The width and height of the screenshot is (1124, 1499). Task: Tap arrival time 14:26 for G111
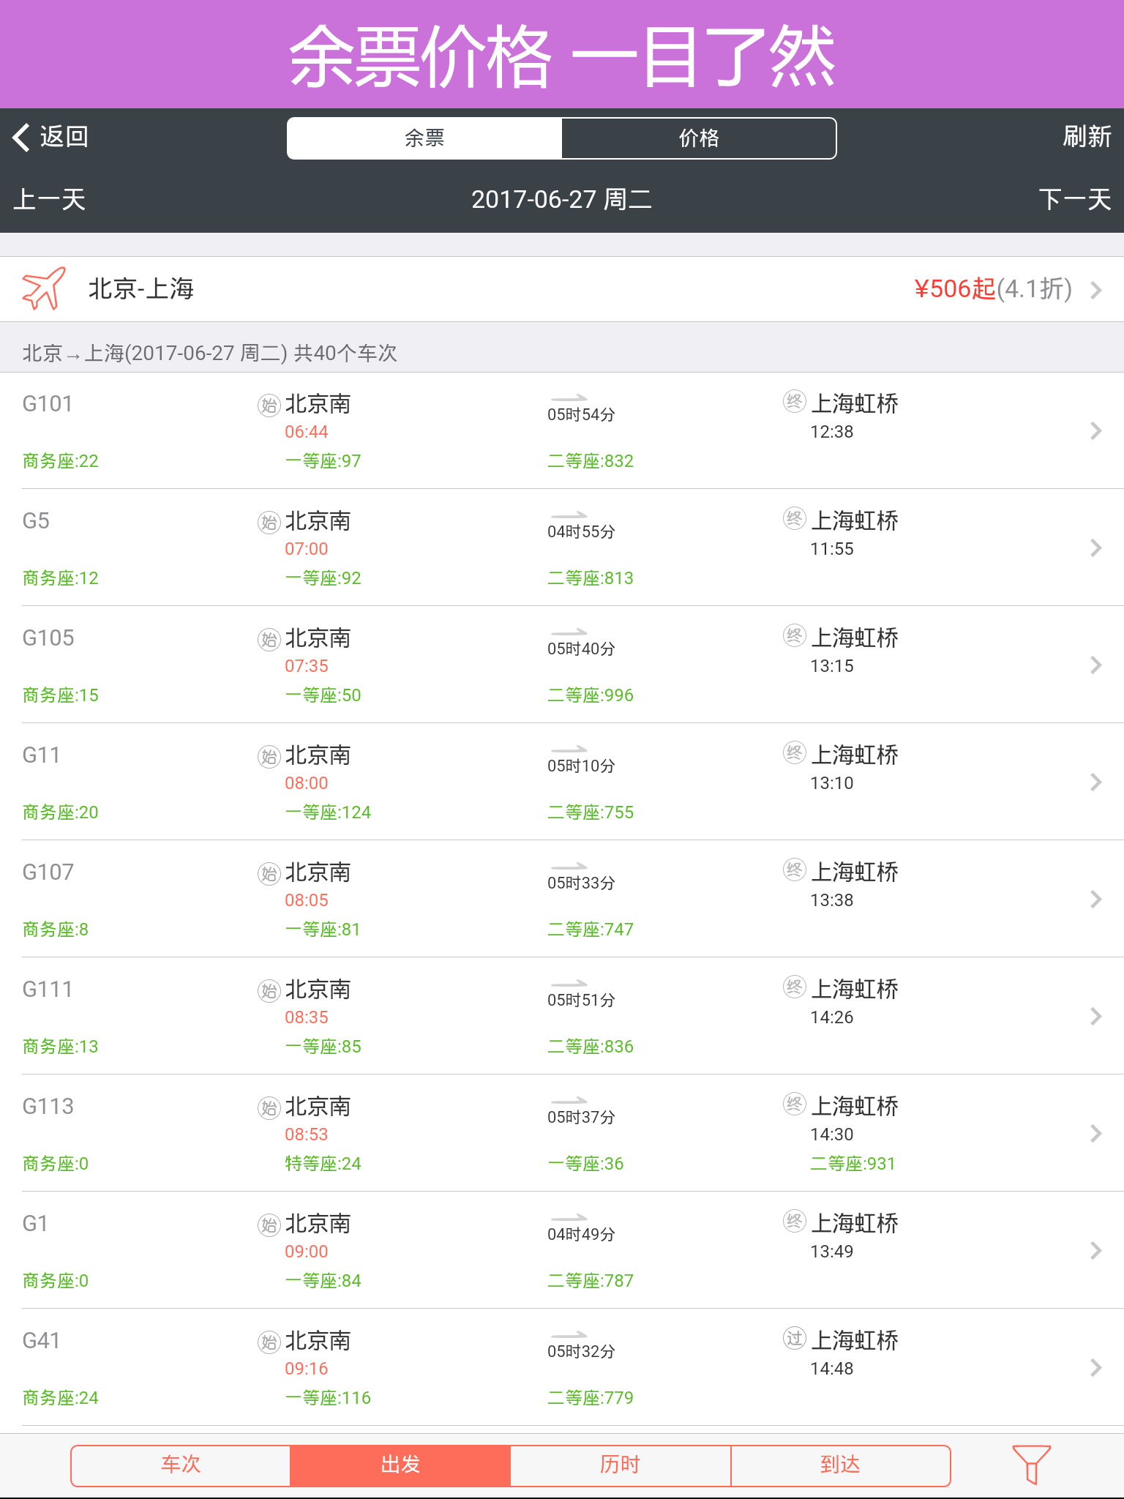point(832,1017)
